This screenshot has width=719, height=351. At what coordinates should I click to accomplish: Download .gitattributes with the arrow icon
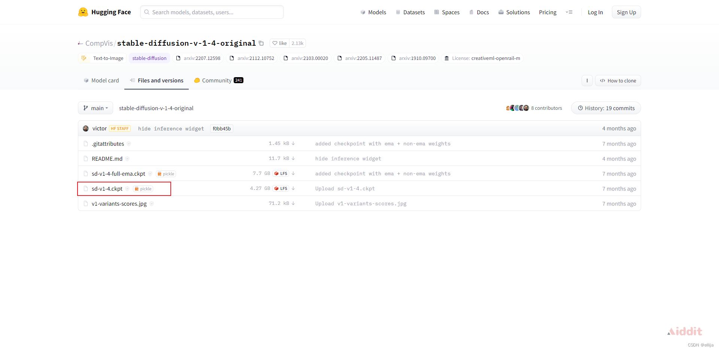tap(293, 143)
